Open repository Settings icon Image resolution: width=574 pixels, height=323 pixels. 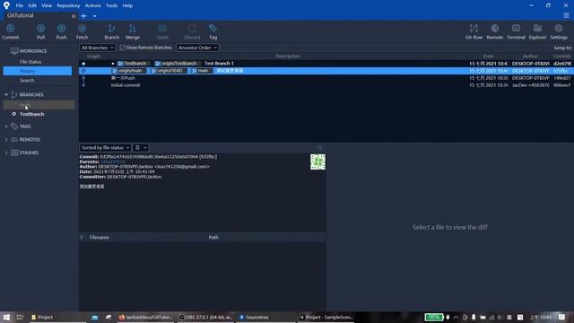pos(559,29)
